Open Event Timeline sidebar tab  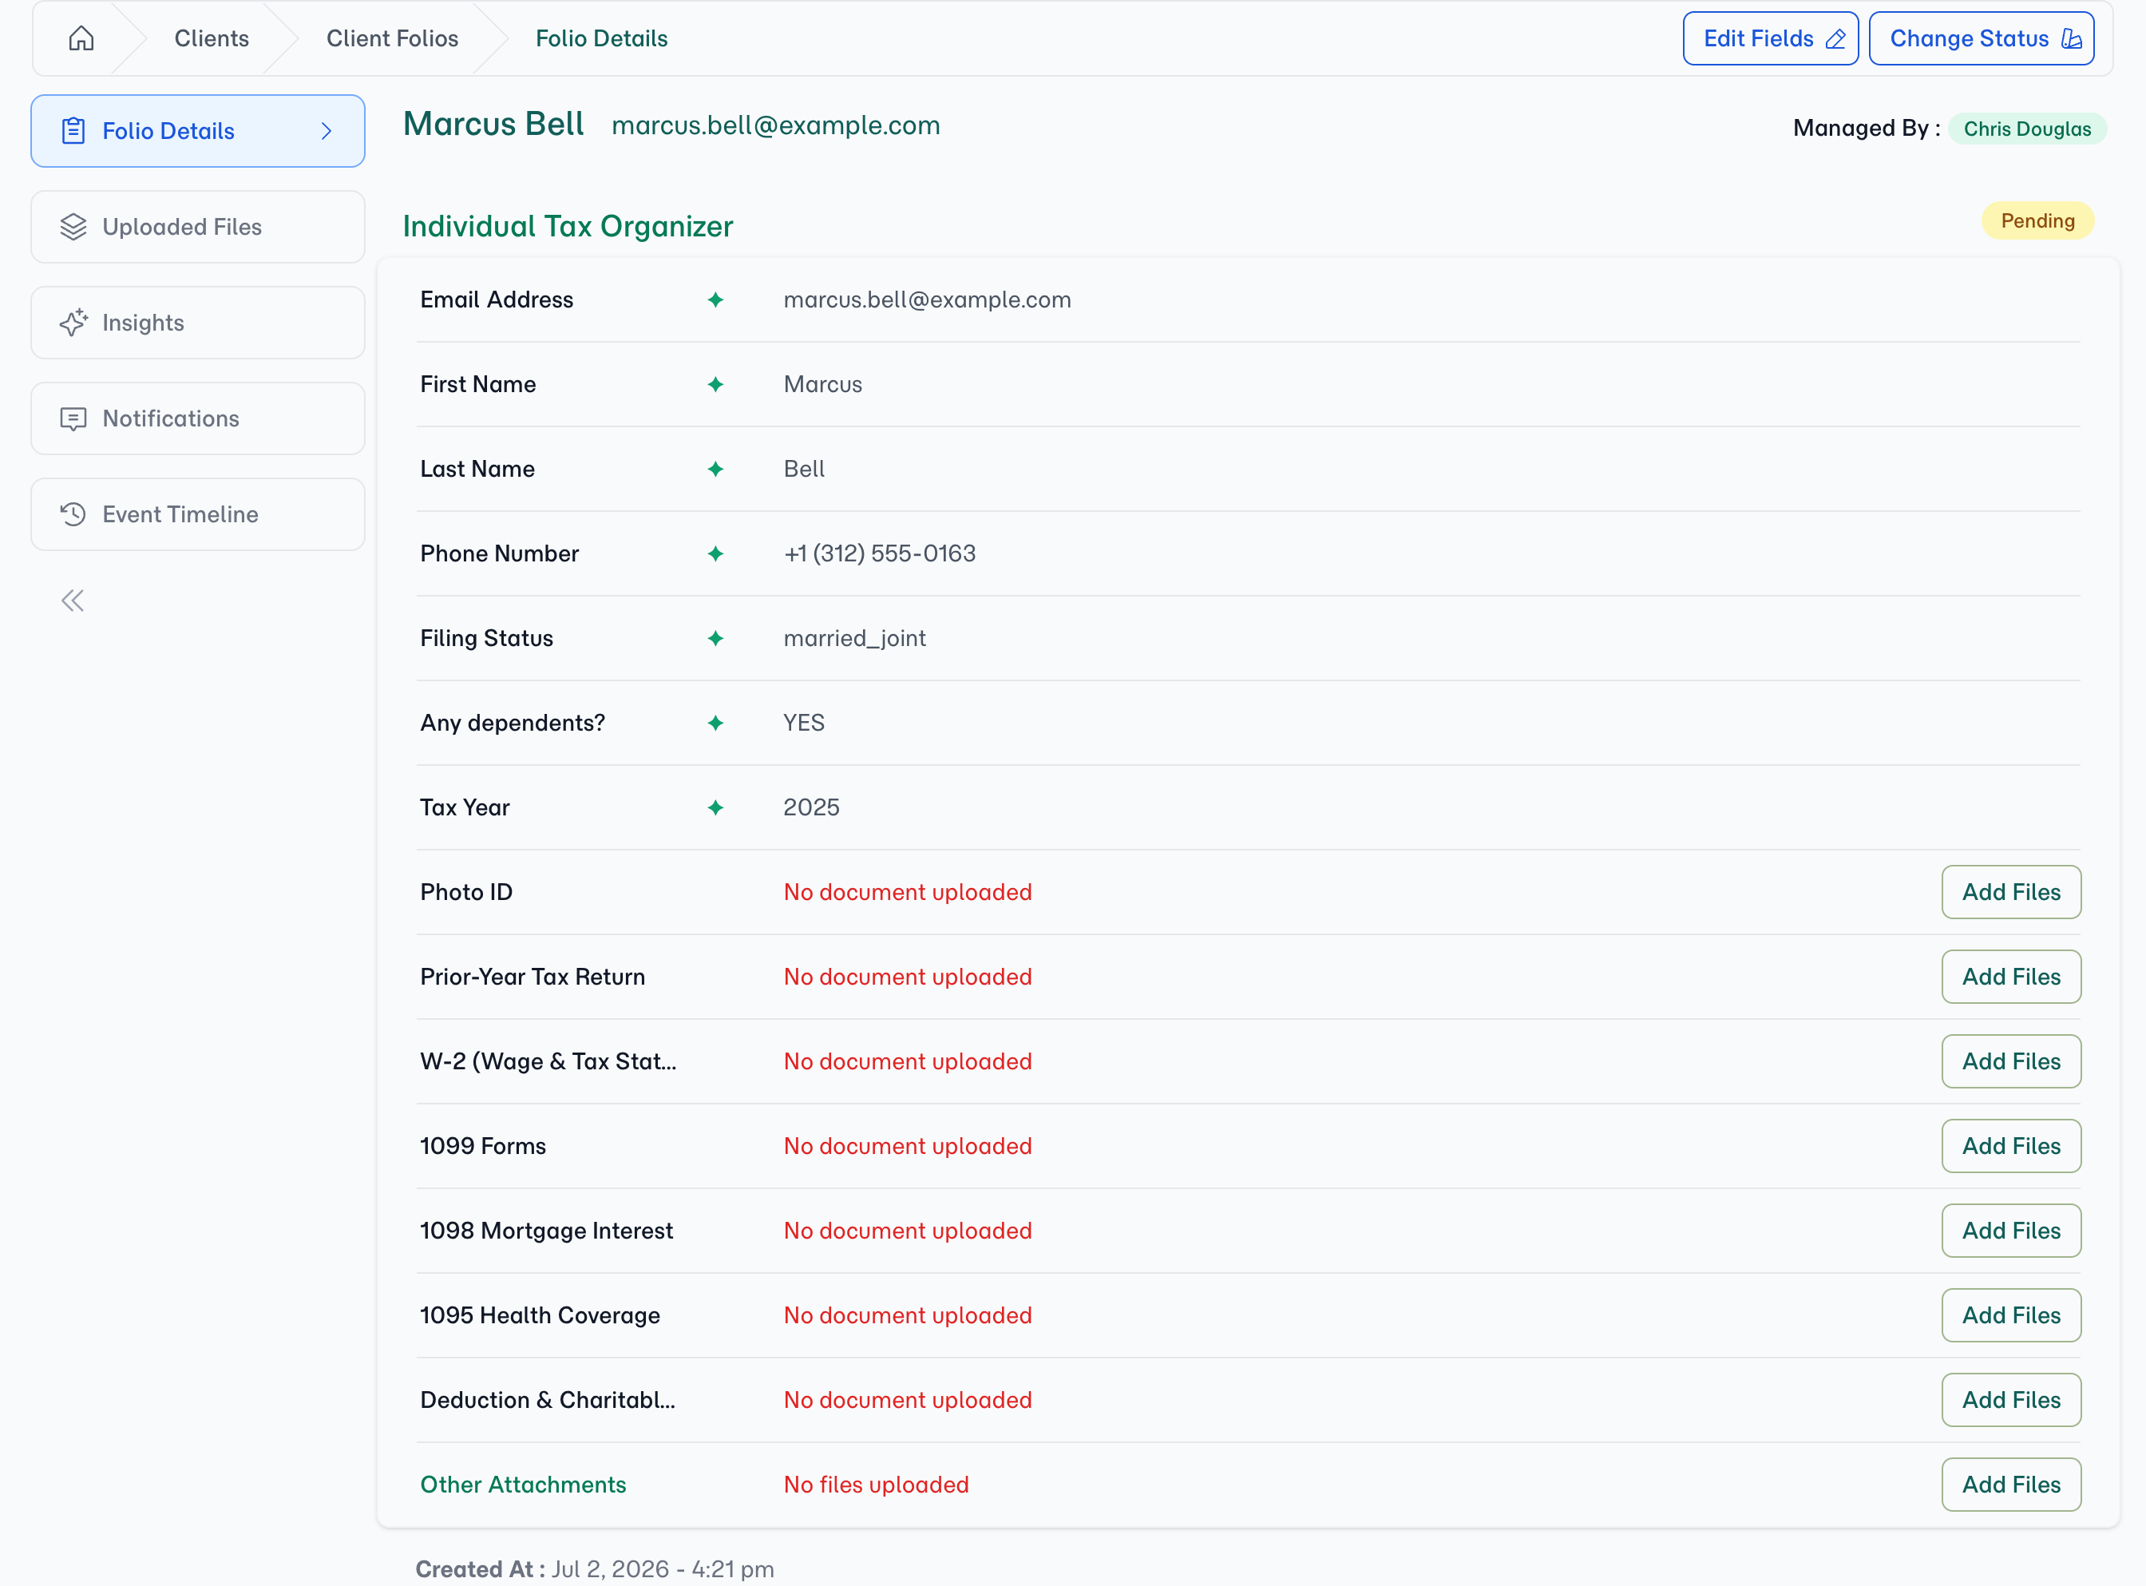click(198, 514)
